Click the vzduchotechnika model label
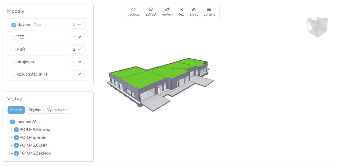This screenshot has width=338, height=166. (32, 74)
